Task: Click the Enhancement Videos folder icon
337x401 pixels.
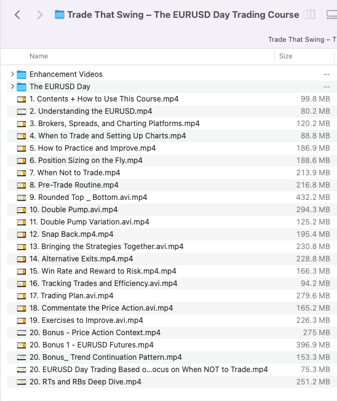Action: point(22,74)
